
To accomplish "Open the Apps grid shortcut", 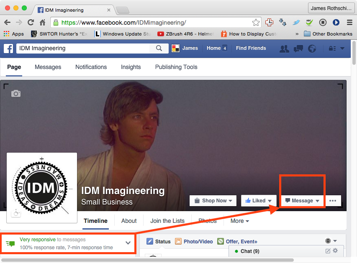I will [14, 34].
